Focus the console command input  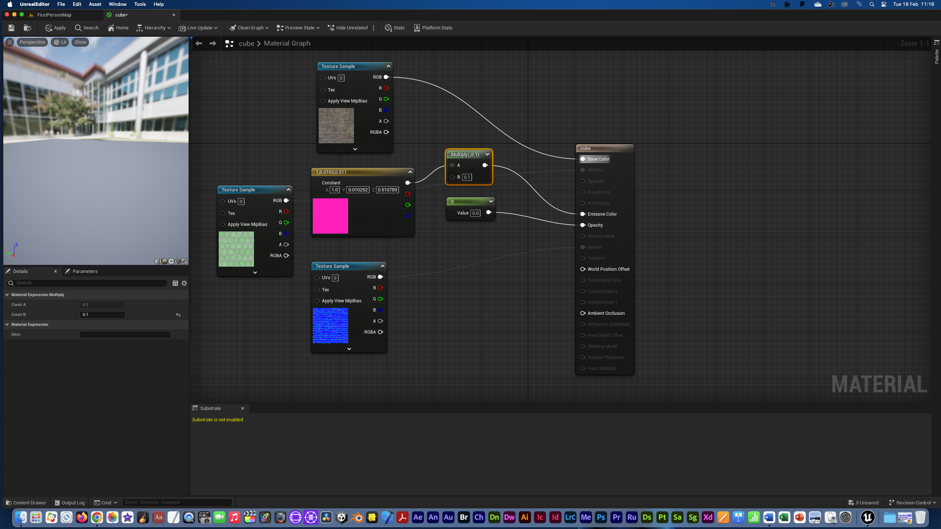(x=177, y=503)
